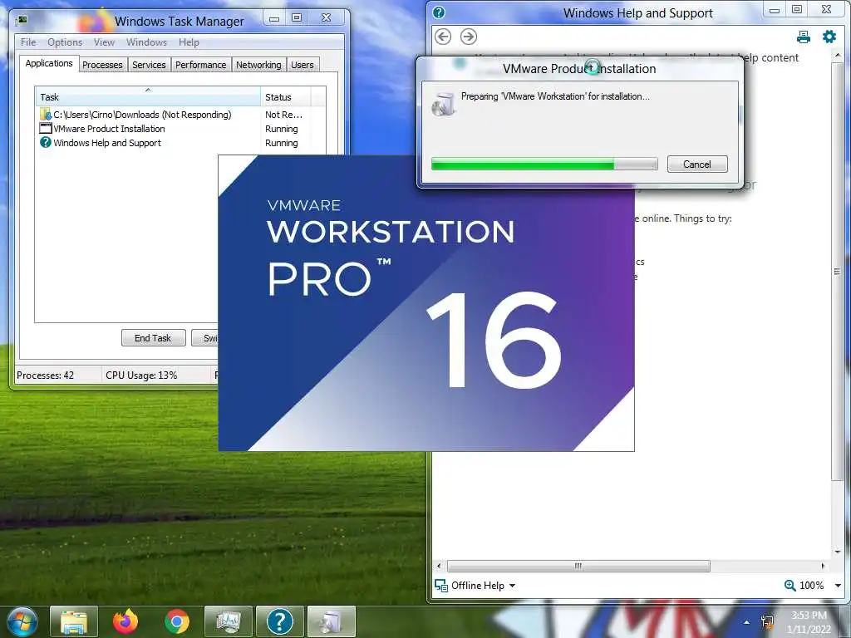The width and height of the screenshot is (851, 638).
Task: Click the Task Manager title bar icon
Action: [x=22, y=21]
